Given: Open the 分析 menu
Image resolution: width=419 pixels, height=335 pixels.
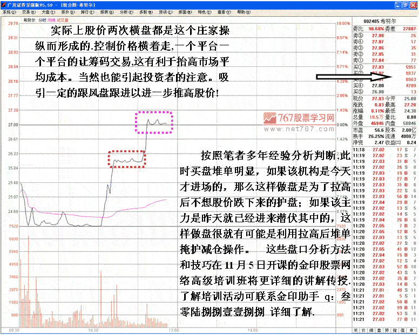Looking at the screenshot, I should (124, 11).
